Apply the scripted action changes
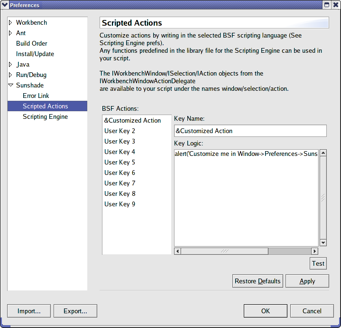 tap(307, 281)
